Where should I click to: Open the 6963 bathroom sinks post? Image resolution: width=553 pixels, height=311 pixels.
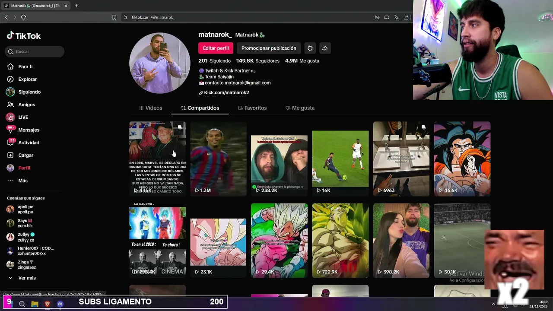tap(401, 159)
